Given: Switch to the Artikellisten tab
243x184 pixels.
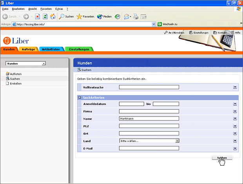Looking at the screenshot, I should point(51,49).
